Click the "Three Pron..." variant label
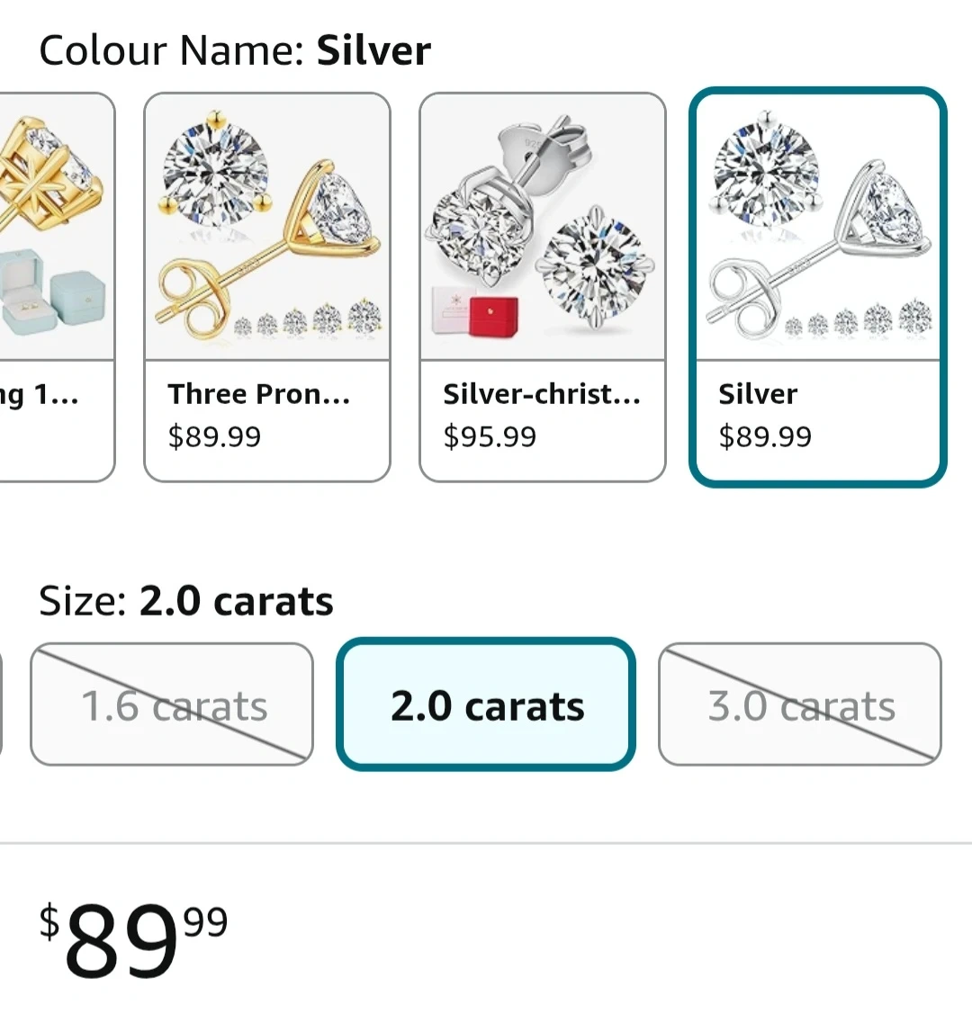The height and width of the screenshot is (1014, 972). tap(259, 394)
